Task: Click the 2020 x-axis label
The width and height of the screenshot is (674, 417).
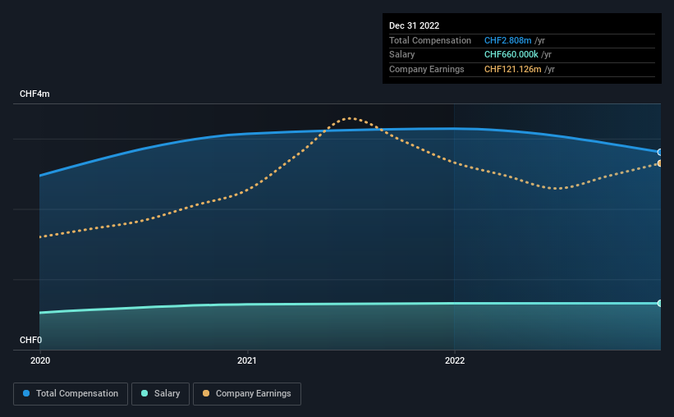Action: point(40,360)
